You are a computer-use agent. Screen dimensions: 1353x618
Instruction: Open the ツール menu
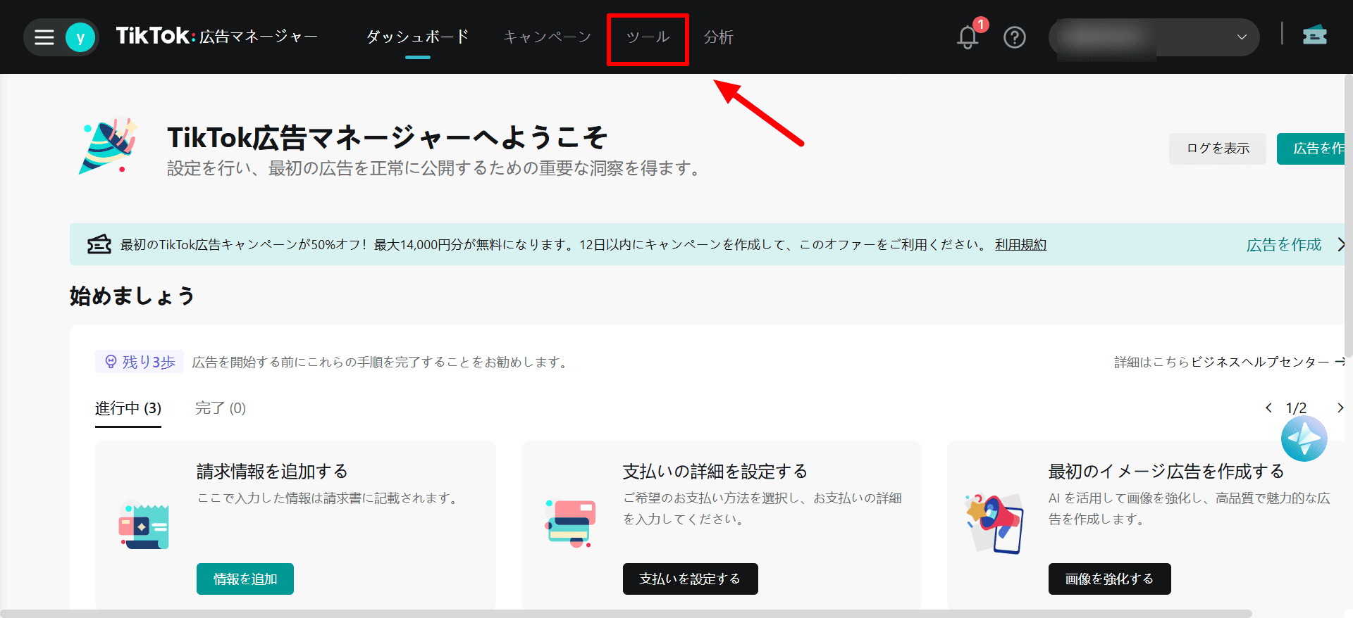pos(648,37)
